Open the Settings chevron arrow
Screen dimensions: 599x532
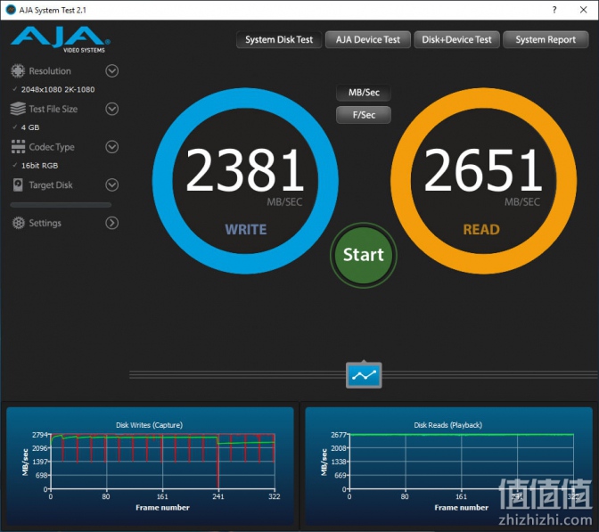coord(112,223)
